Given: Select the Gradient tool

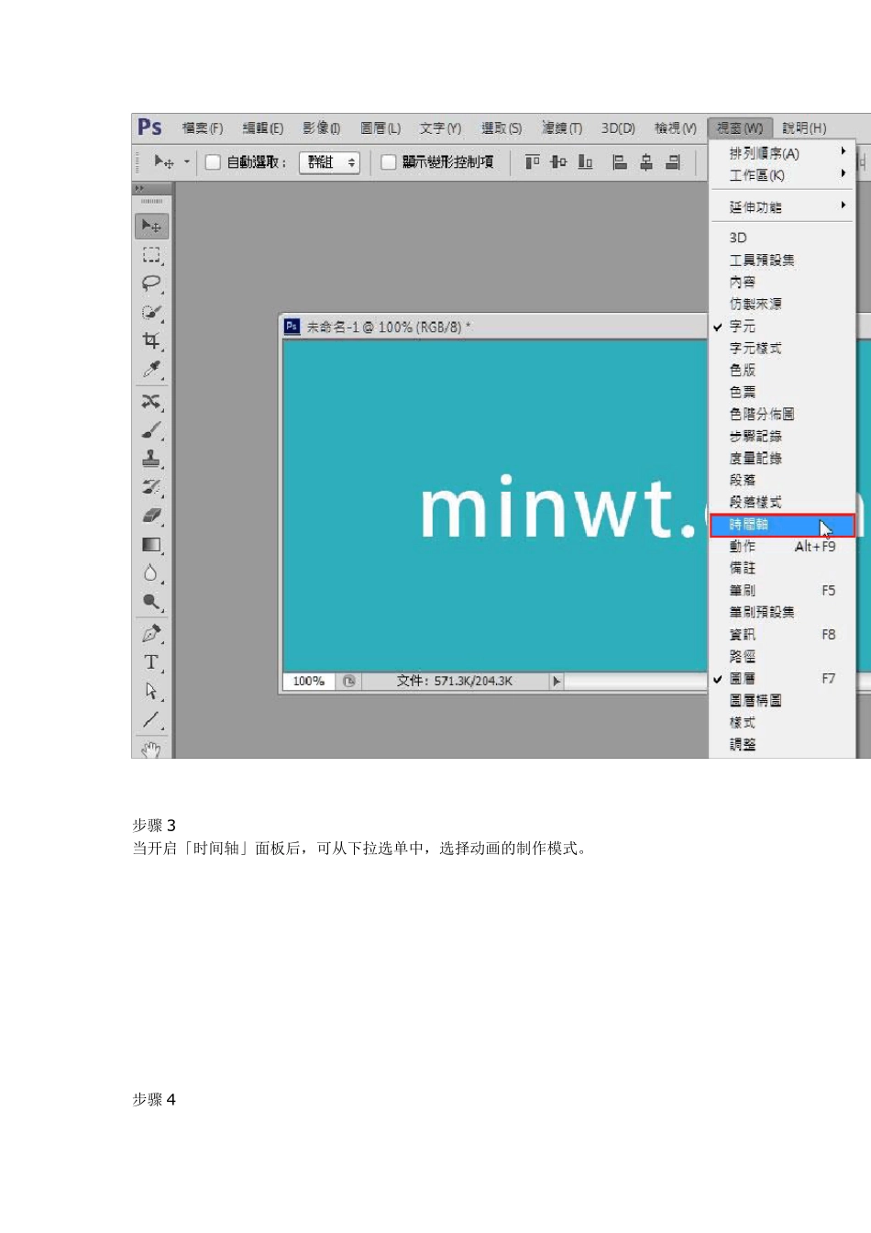Looking at the screenshot, I should pos(151,545).
